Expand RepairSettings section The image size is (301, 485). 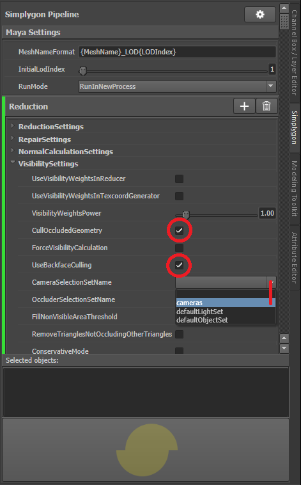point(13,138)
